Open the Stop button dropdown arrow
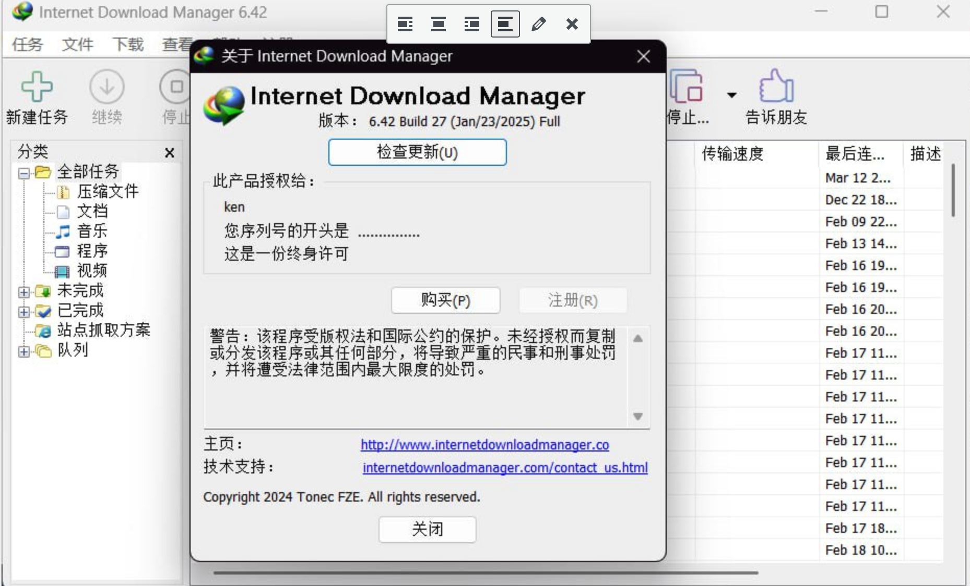The width and height of the screenshot is (970, 586). (x=731, y=95)
